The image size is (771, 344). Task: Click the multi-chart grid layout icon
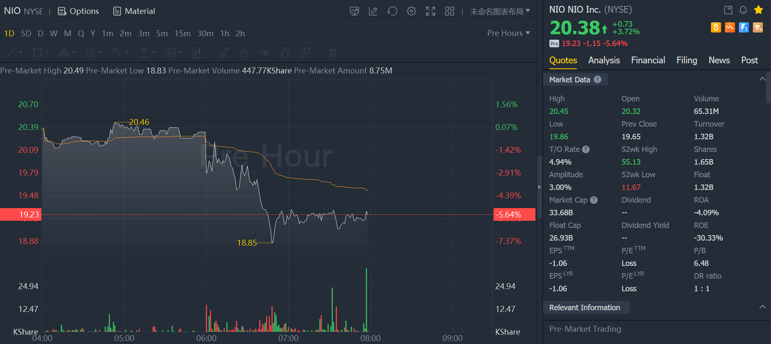click(450, 11)
